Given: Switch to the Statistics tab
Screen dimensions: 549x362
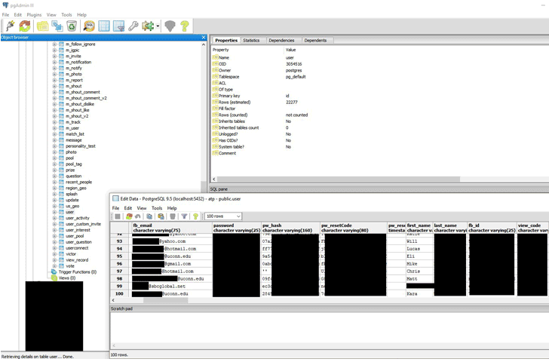Looking at the screenshot, I should click(x=251, y=41).
